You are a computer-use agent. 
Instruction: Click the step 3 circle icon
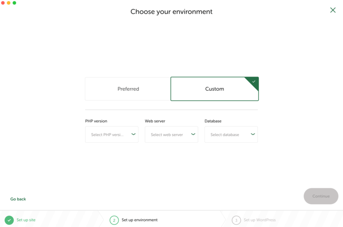(236, 220)
